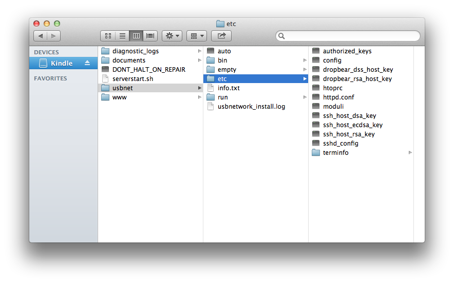Select the htoprc file

[x=361, y=88]
